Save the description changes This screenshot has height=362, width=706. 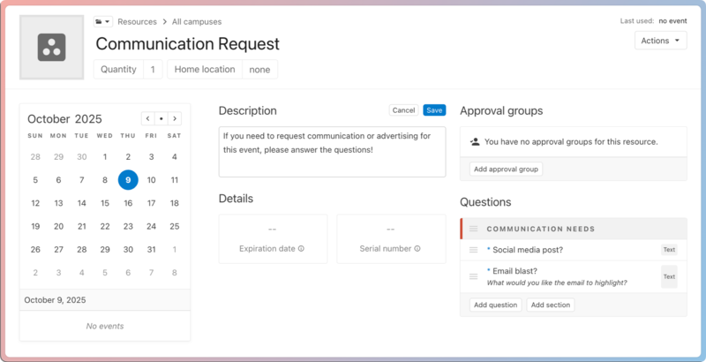pos(434,110)
